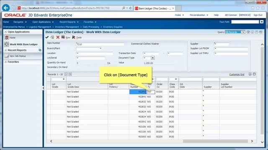This screenshot has height=150, width=268.
Task: Click the Sign Out link
Action: [258, 15]
